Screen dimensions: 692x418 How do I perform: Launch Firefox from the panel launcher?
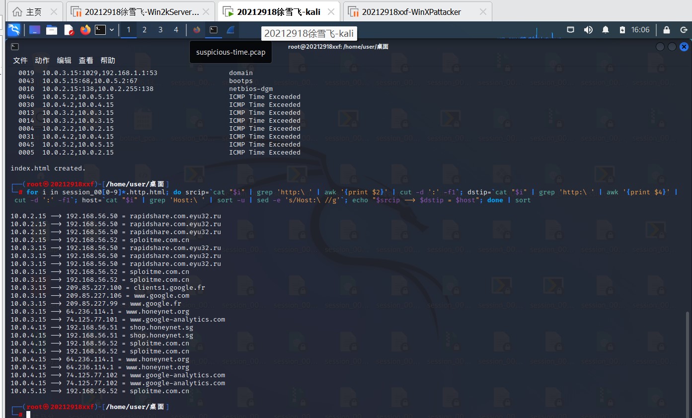[85, 30]
